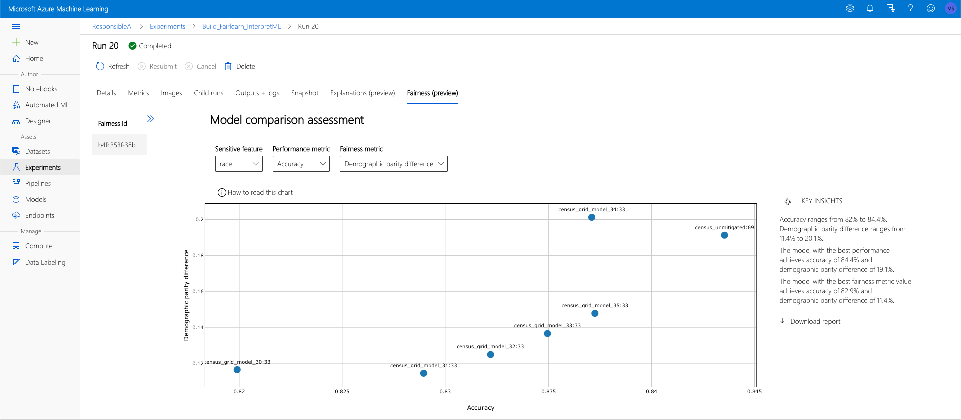
Task: Select the b4fc353f-38b fairness Id item
Action: tap(119, 145)
